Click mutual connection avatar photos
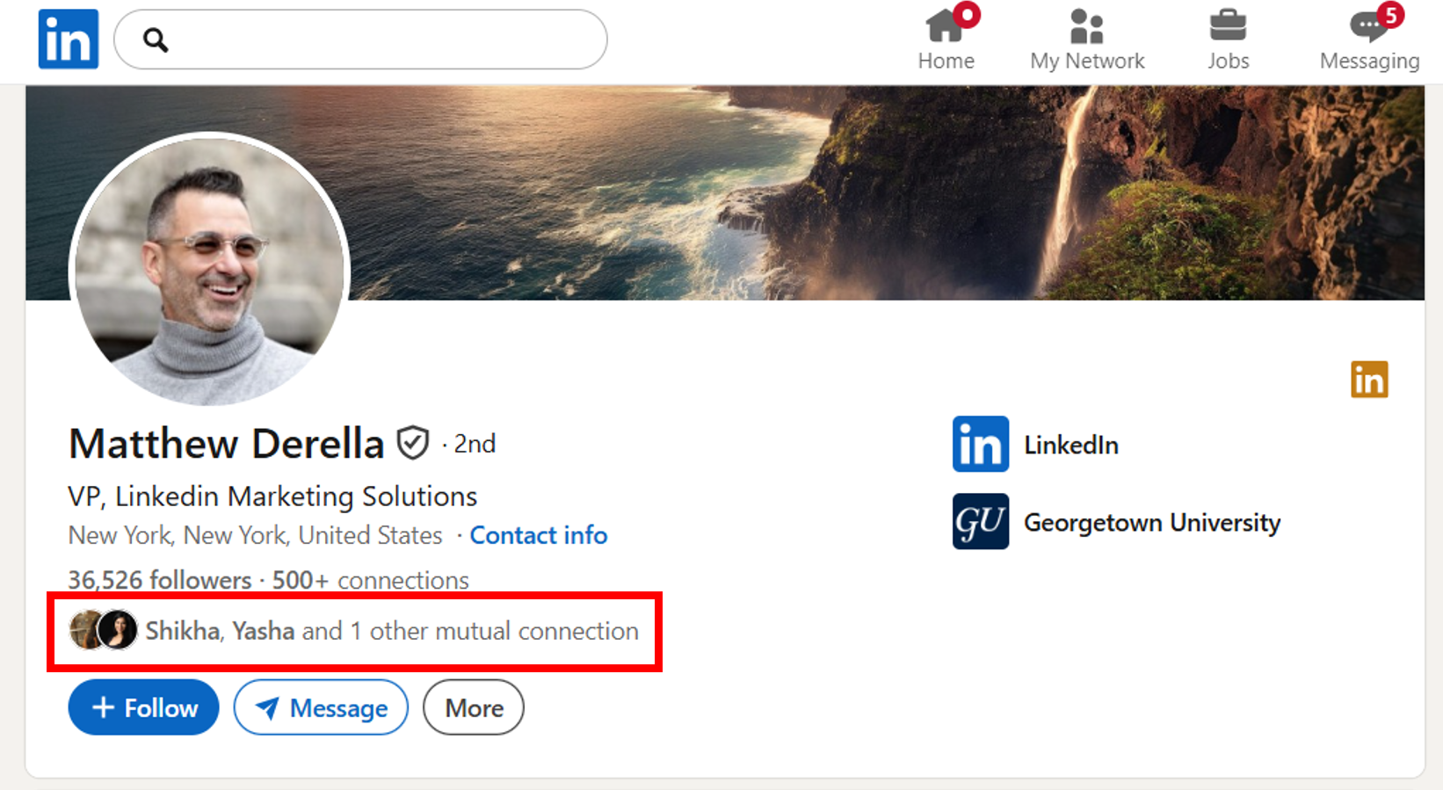This screenshot has width=1443, height=790. (104, 630)
